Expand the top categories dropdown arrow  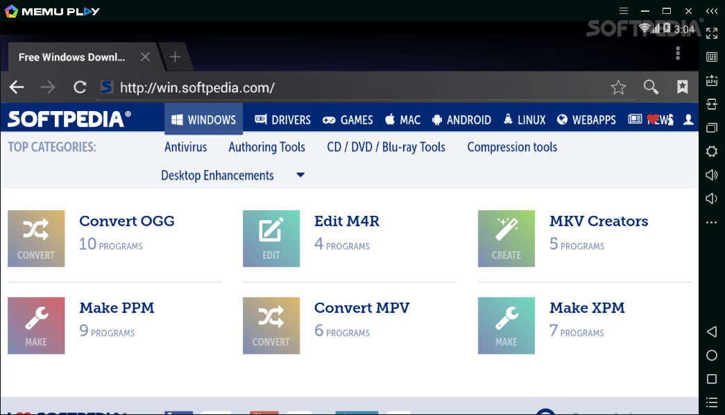(x=300, y=176)
